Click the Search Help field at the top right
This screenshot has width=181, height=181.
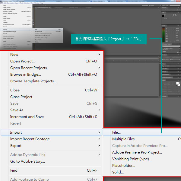pos(171,5)
